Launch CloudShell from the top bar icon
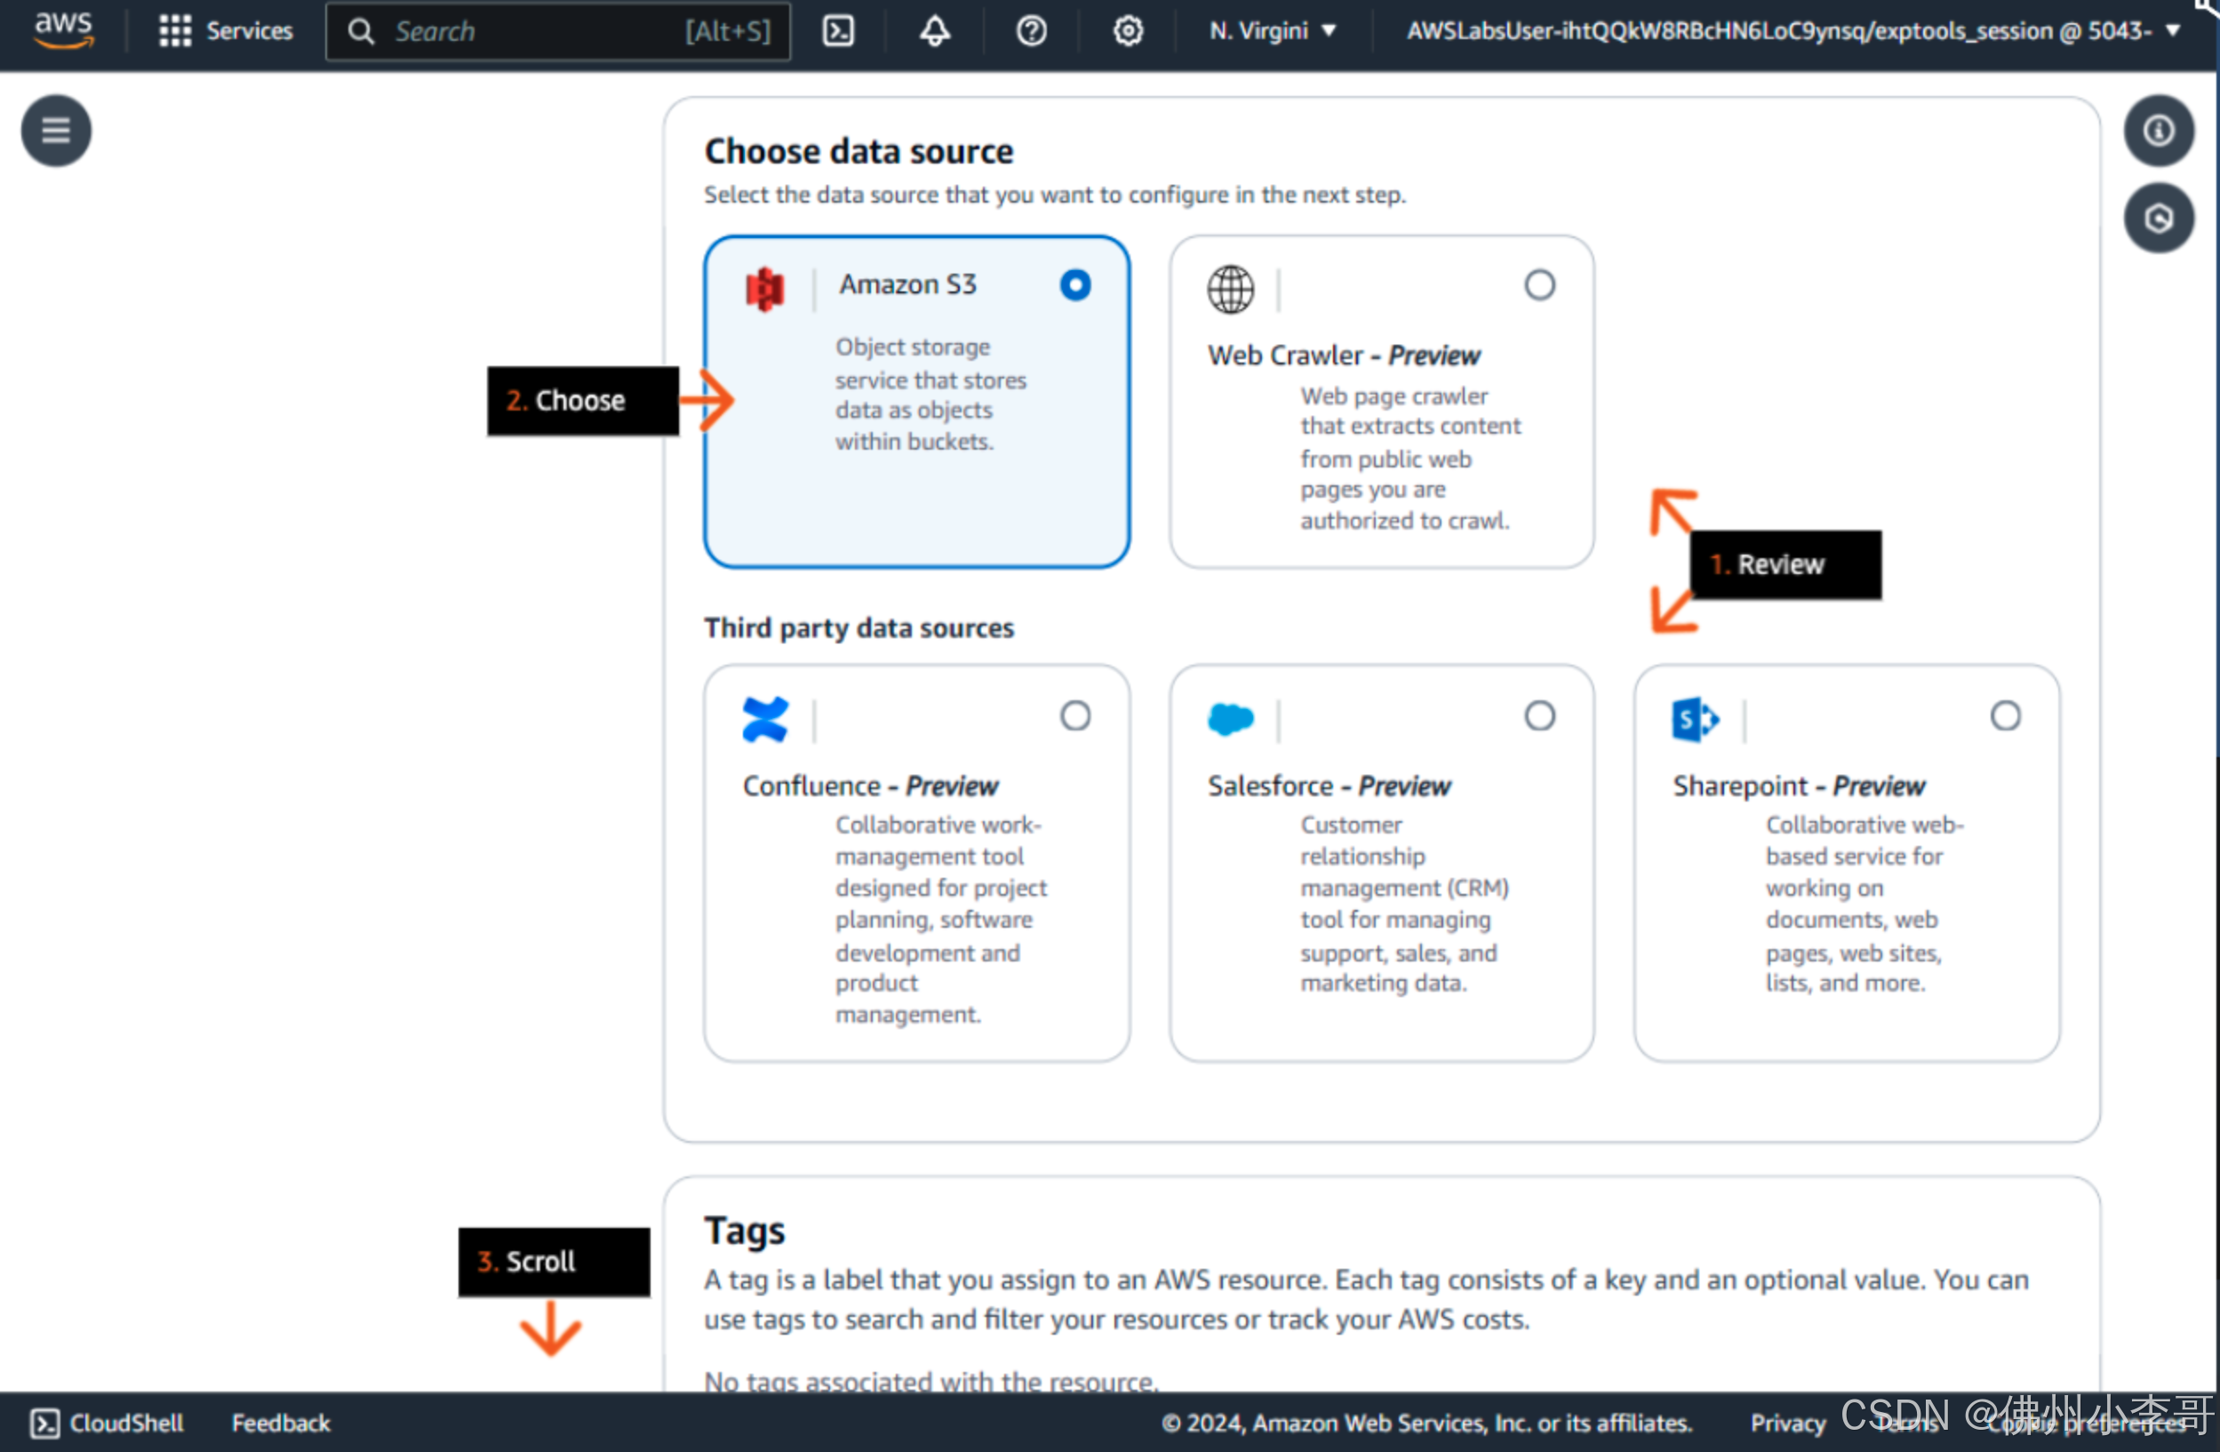The image size is (2220, 1452). [838, 31]
